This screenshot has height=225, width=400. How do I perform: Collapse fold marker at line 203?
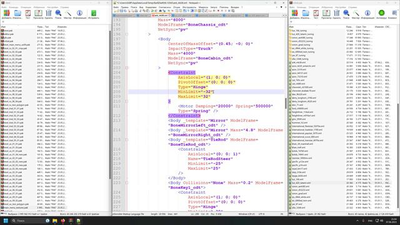click(126, 68)
